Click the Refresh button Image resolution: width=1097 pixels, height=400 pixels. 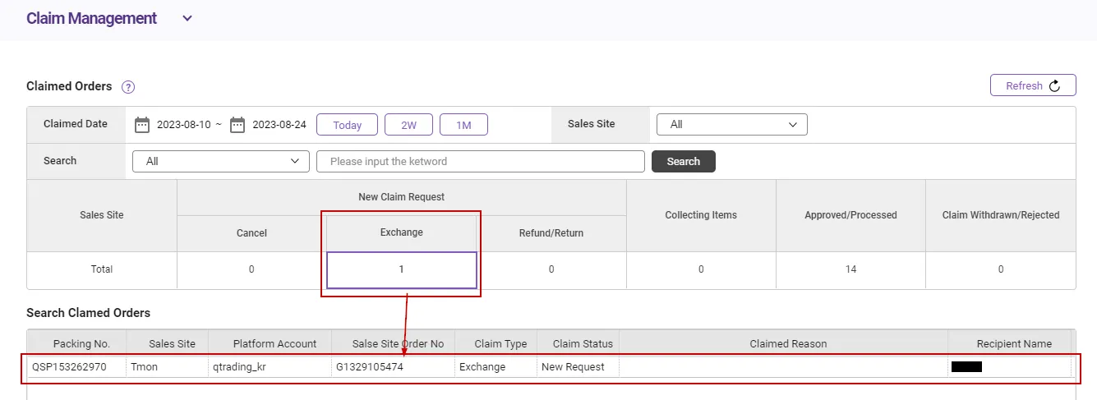click(1033, 85)
